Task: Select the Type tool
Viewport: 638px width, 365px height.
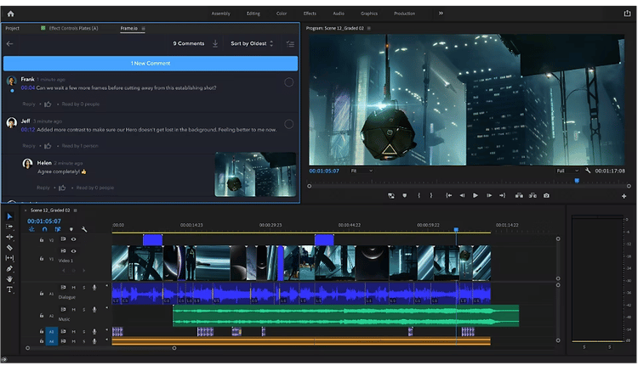Action: coord(9,289)
